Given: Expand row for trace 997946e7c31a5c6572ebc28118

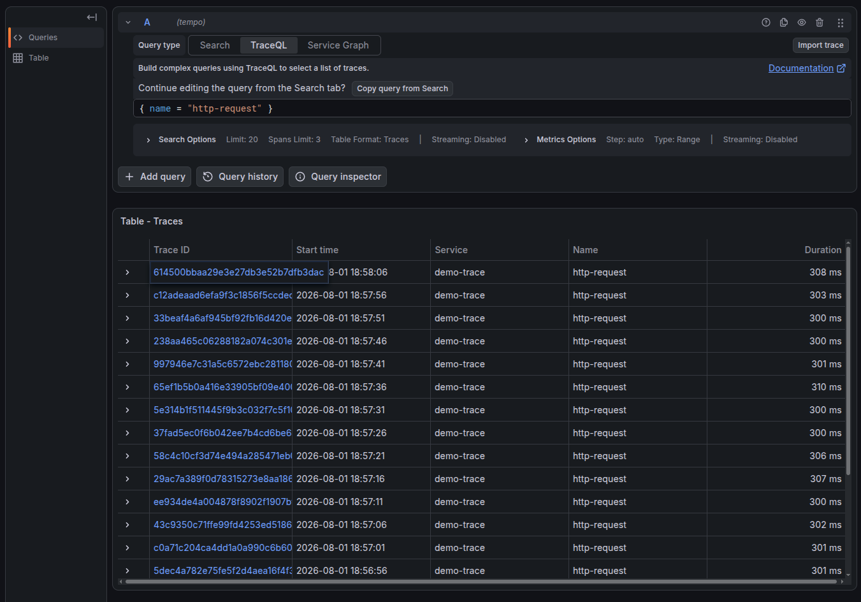Looking at the screenshot, I should point(127,364).
